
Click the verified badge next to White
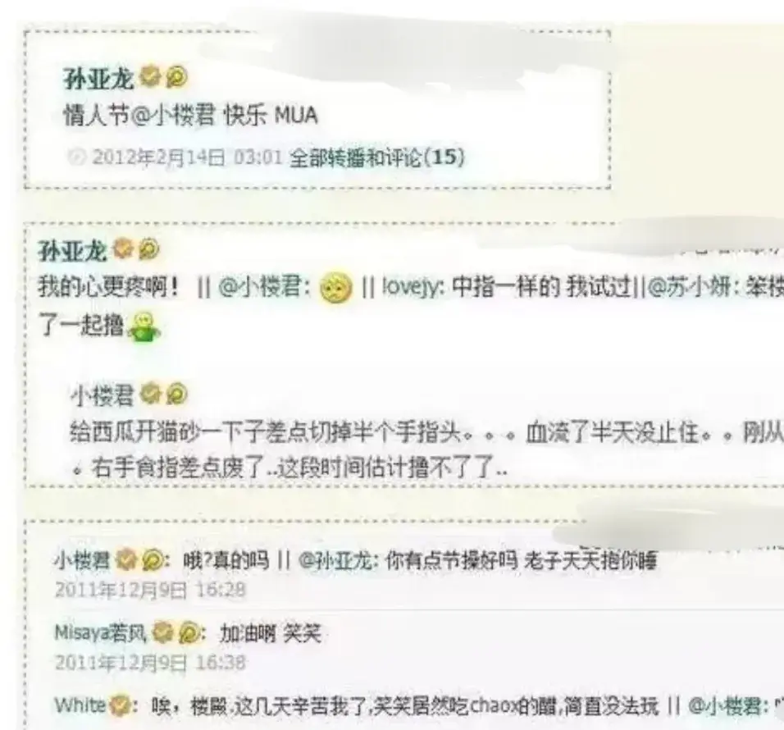(x=120, y=705)
